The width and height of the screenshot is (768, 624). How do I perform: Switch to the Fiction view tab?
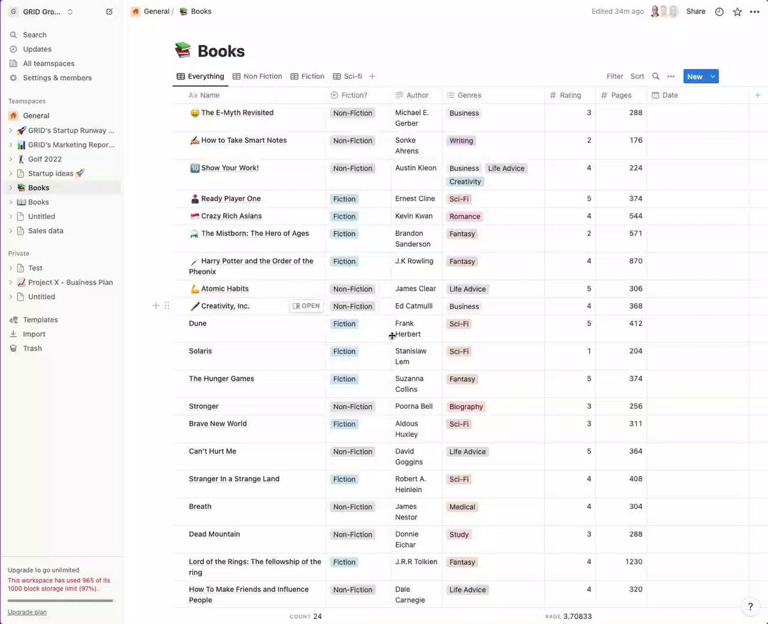pos(312,76)
